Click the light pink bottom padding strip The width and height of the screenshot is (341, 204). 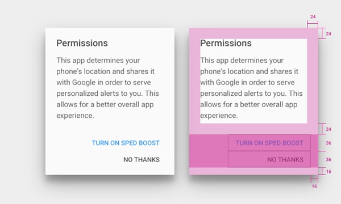coord(253,171)
